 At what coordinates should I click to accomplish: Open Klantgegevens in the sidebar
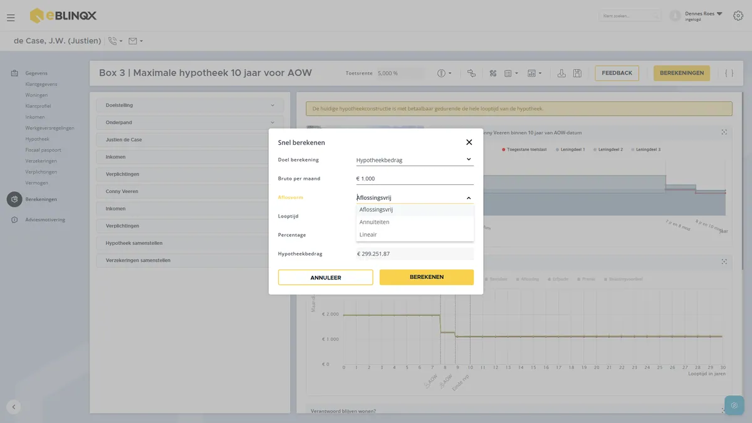click(x=41, y=84)
